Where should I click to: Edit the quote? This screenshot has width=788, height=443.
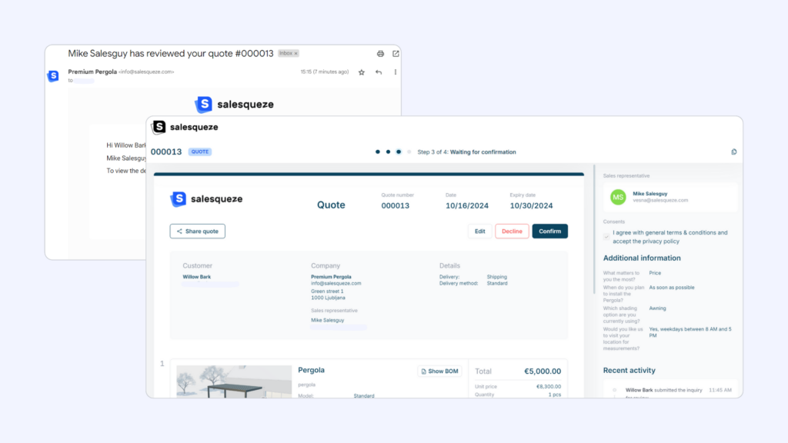pyautogui.click(x=480, y=231)
